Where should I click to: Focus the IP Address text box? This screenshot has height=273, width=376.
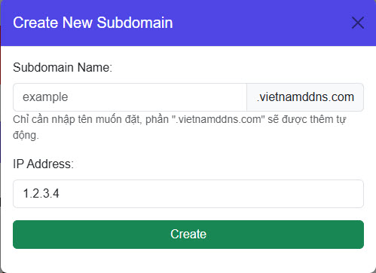[x=188, y=194]
